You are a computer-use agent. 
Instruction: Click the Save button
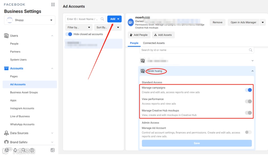click(x=197, y=143)
